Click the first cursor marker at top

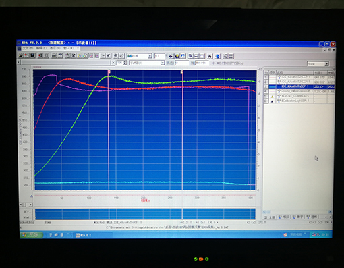109,72
